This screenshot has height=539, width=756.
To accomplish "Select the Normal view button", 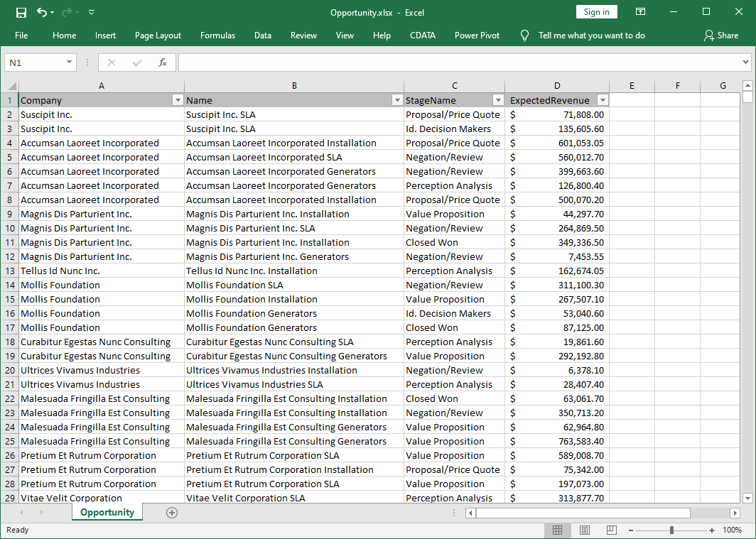I will pyautogui.click(x=558, y=530).
